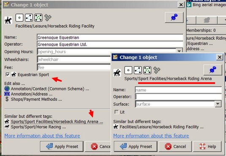Image resolution: width=226 pixels, height=156 pixels.
Task: Click the node type icon in the Horseback Riding Facility dialog
Action: click(19, 18)
